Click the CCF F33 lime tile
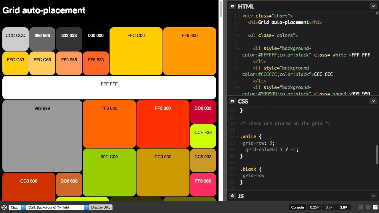This screenshot has height=213, width=379. (x=203, y=136)
